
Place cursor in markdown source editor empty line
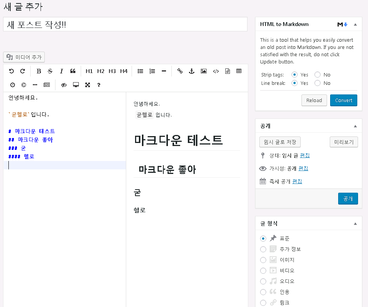point(65,165)
